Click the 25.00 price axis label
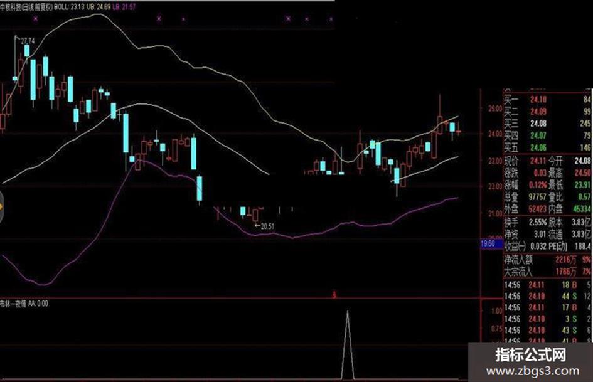 click(x=496, y=109)
